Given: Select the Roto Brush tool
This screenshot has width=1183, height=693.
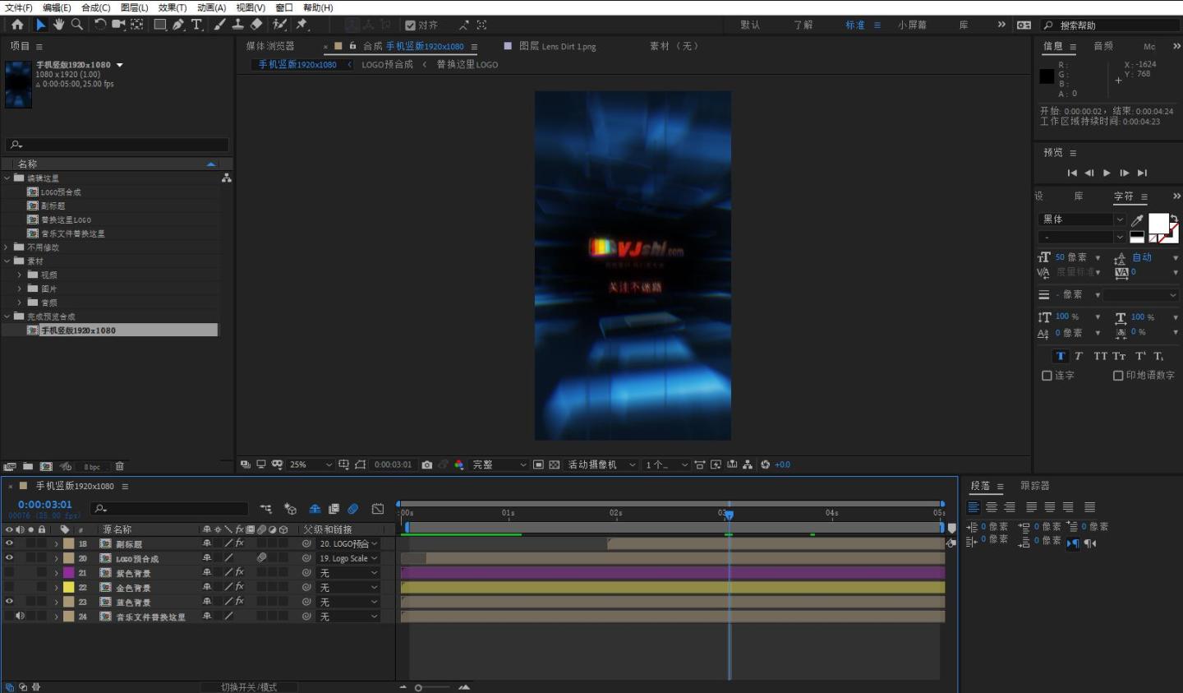Looking at the screenshot, I should pyautogui.click(x=280, y=25).
